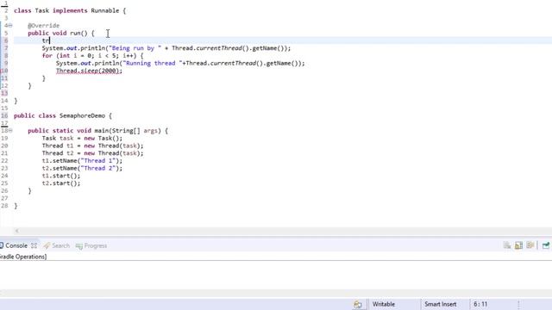552x310 pixels.
Task: Click the t1.setName("Thread 1"); line
Action: coord(82,161)
